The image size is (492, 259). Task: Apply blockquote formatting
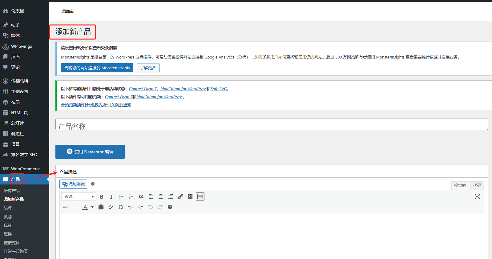click(x=141, y=196)
